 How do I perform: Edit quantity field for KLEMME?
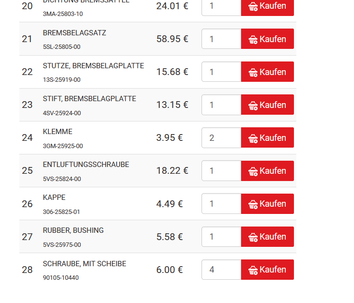point(221,138)
